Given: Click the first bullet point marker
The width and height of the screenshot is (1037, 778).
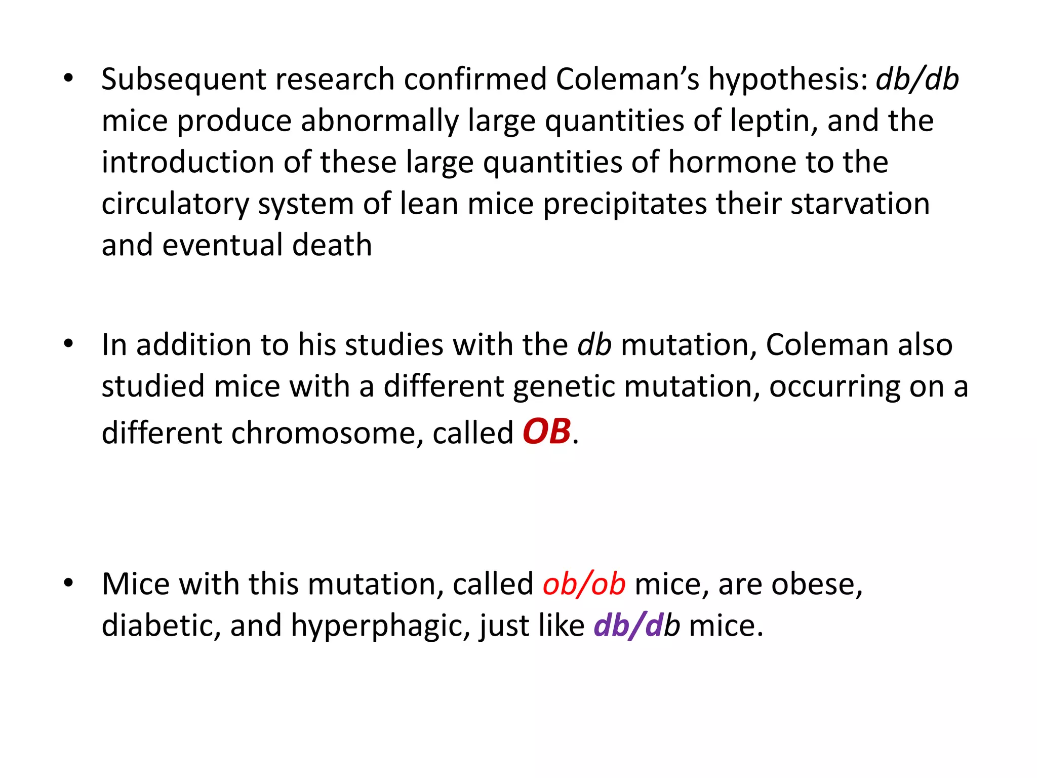Looking at the screenshot, I should pos(68,79).
